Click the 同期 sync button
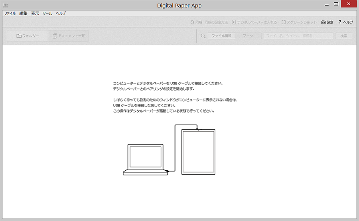This screenshot has width=359, height=221. click(196, 22)
